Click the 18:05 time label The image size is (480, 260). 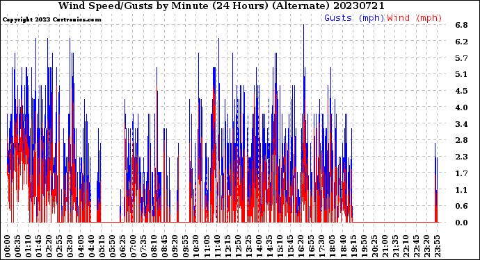click(333, 246)
